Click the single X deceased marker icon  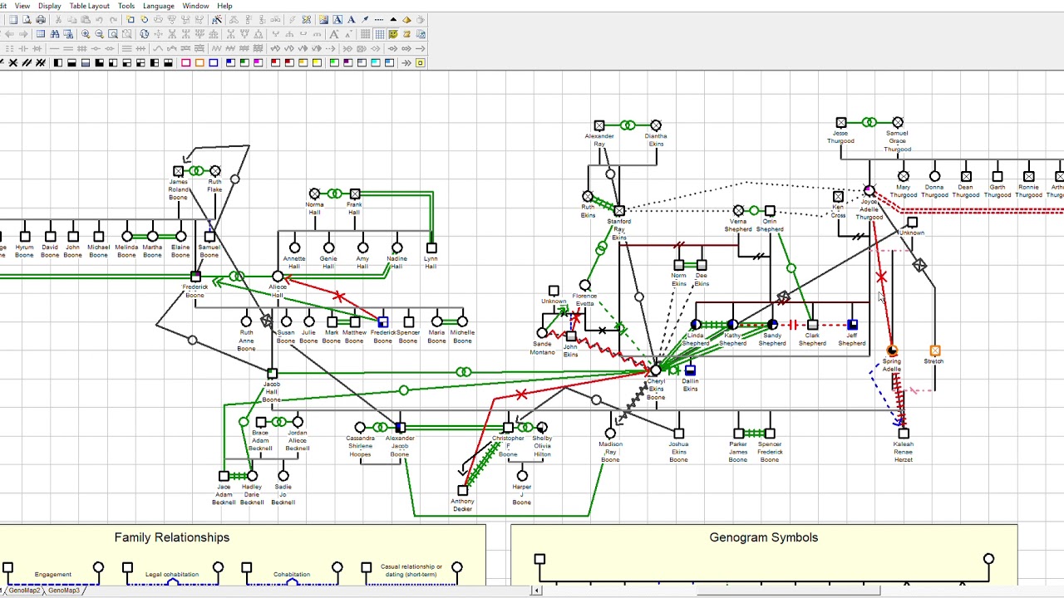[x=12, y=62]
